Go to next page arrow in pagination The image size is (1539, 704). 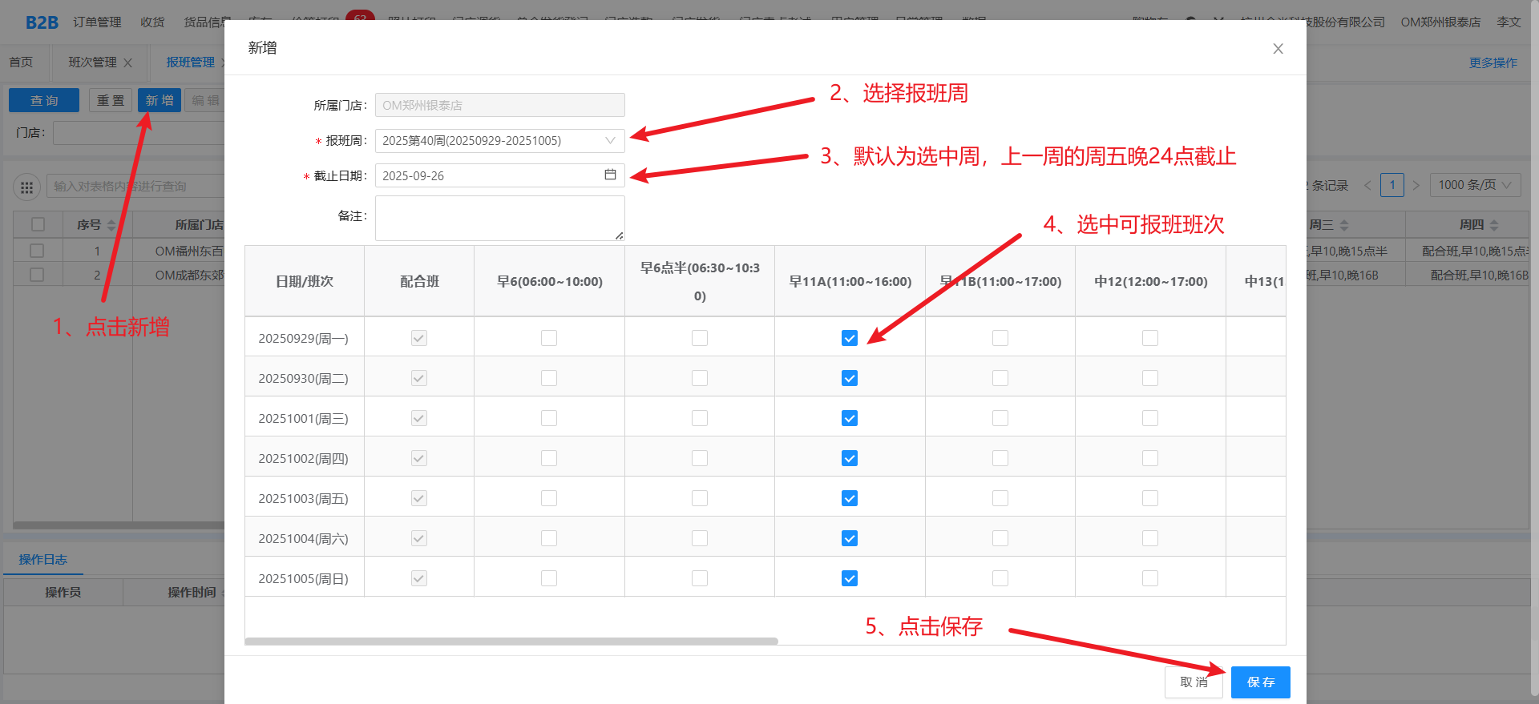pos(1416,185)
